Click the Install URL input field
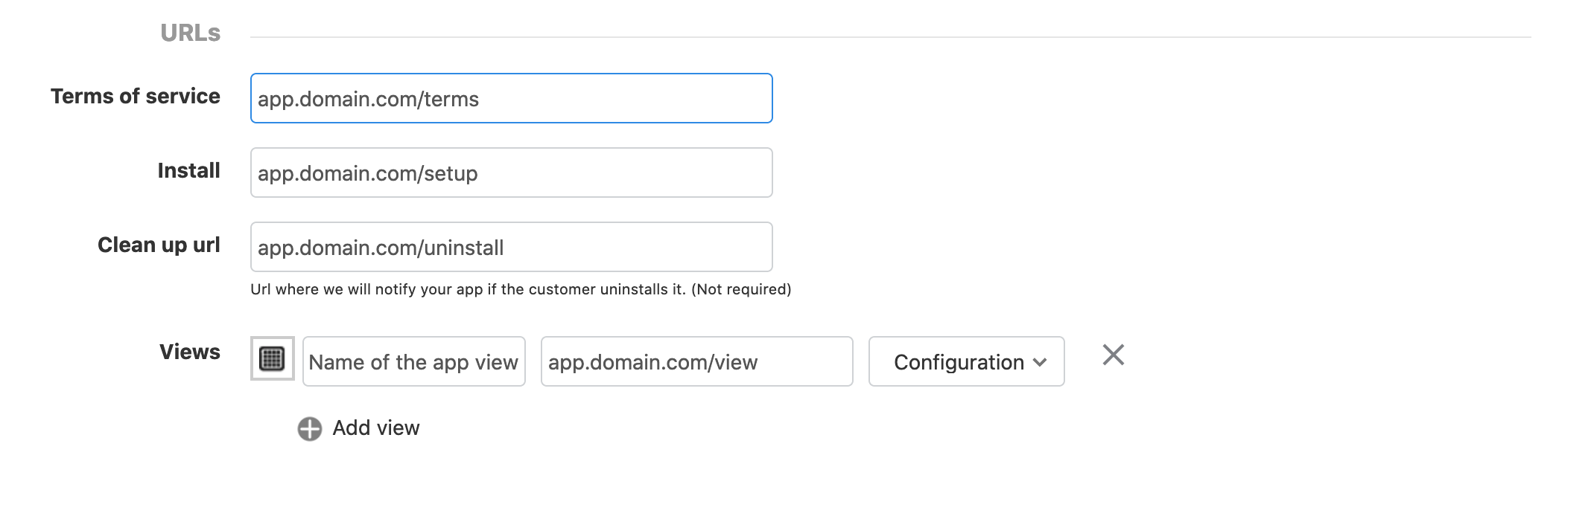Screen dimensions: 1588x513 (x=511, y=172)
